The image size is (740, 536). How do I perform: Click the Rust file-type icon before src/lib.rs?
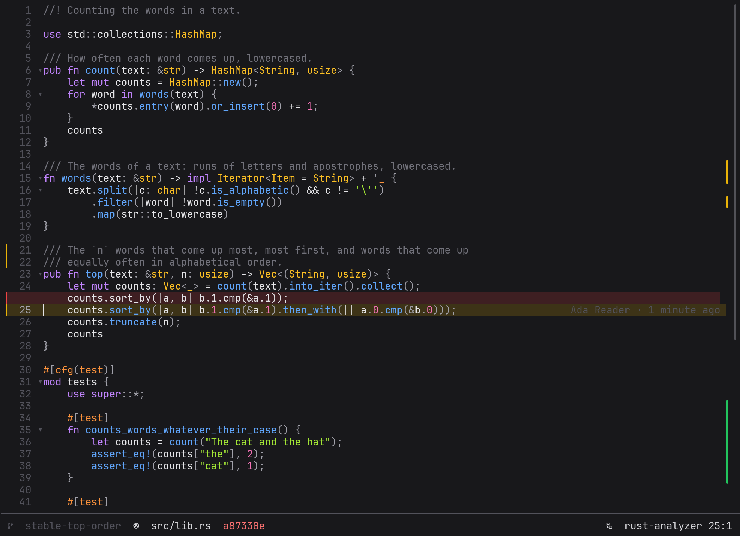pos(136,526)
